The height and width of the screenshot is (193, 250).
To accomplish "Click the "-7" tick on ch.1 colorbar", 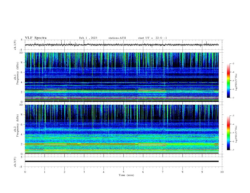I will [233, 98].
